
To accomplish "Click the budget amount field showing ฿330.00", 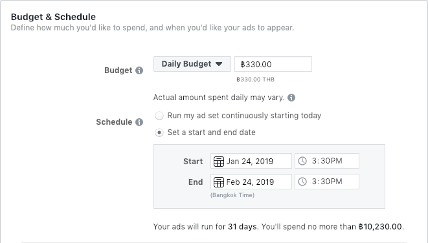I will click(x=273, y=64).
